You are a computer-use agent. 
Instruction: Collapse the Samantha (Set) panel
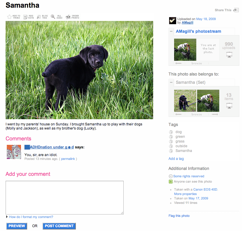tap(171, 82)
